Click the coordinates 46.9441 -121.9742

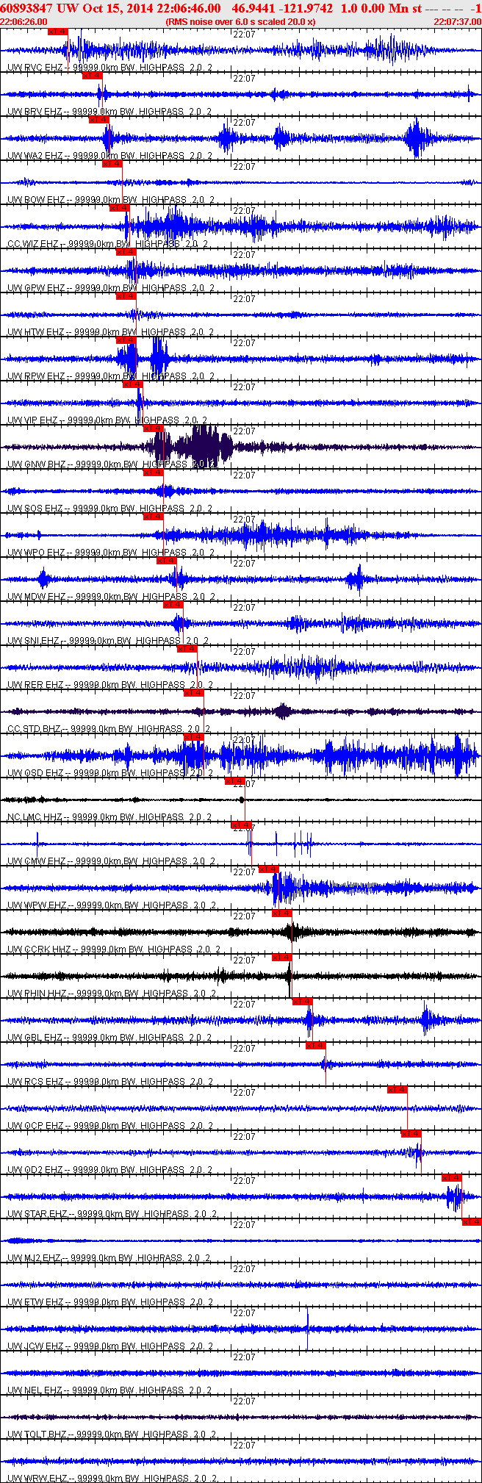(x=282, y=8)
